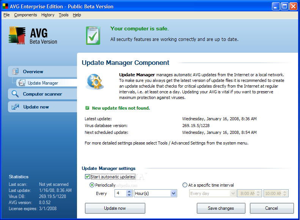The width and height of the screenshot is (300, 220).
Task: Open the Help menu
Action: (x=77, y=15)
